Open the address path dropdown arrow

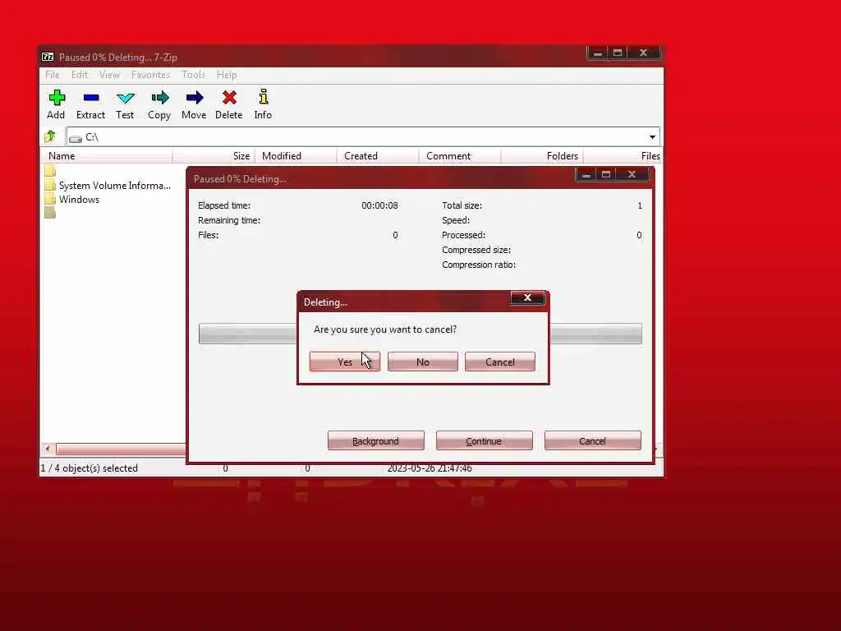pos(652,137)
